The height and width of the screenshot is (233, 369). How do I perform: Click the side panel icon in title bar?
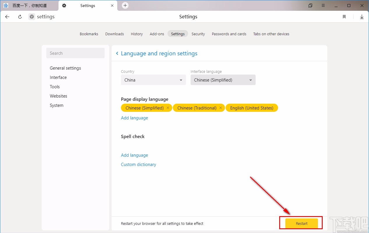click(x=310, y=6)
